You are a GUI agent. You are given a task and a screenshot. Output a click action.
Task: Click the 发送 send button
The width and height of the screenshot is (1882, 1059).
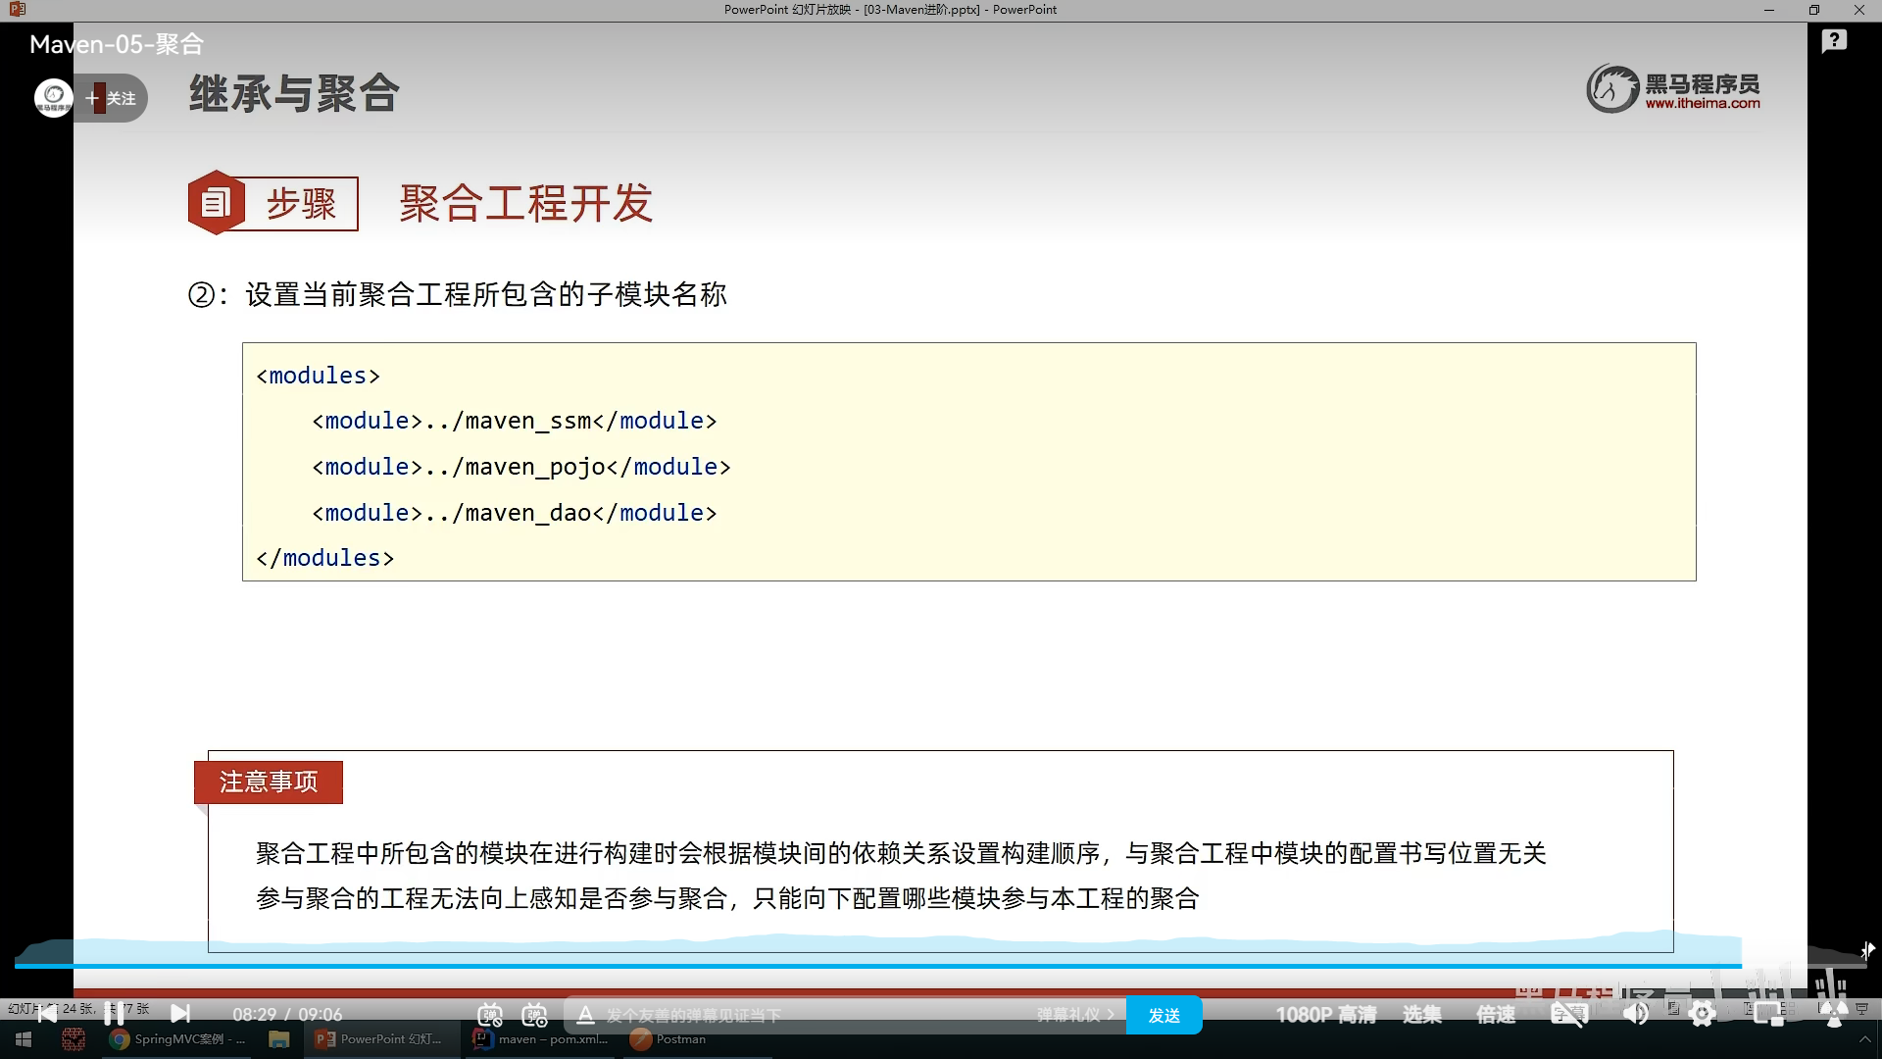[1164, 1015]
